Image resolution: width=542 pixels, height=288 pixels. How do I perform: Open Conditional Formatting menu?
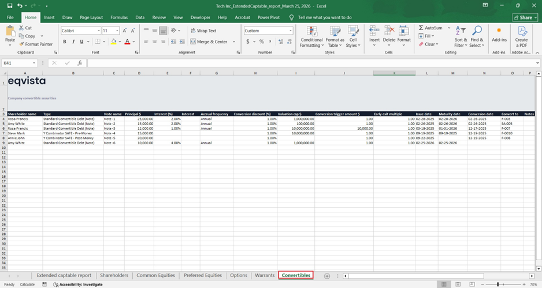(x=311, y=36)
